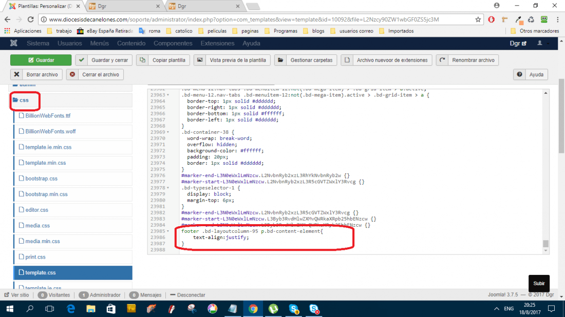Open Fireworks from the taskbar
The width and height of the screenshot is (565, 317).
(131, 309)
